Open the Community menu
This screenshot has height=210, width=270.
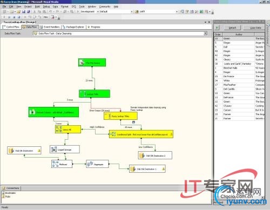(x=105, y=6)
